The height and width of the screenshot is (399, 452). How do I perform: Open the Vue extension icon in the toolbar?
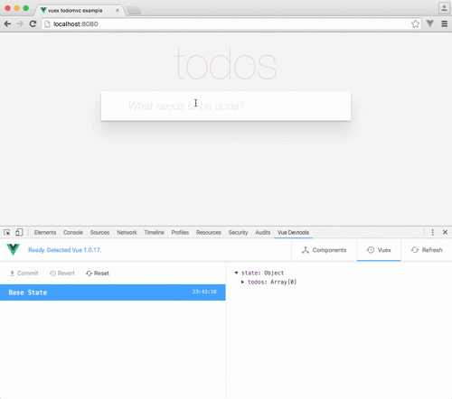(430, 23)
